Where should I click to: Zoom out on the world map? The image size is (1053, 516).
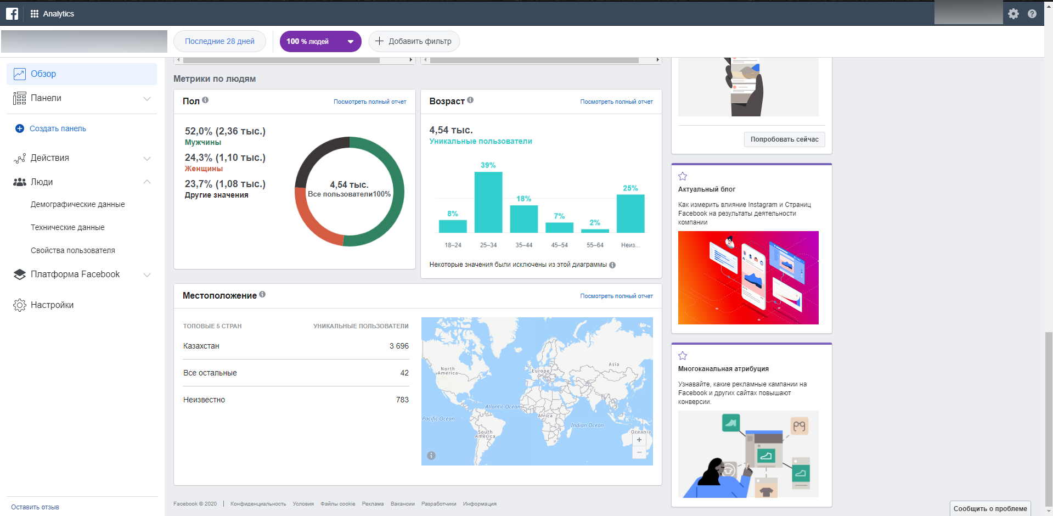639,453
